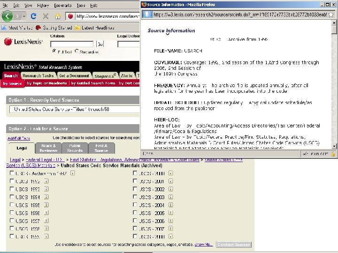Viewport: 338px width, 253px height.
Task: Check the USCS - 2005 checkbox
Action: click(x=135, y=213)
